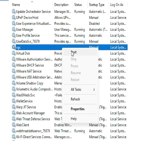Image resolution: width=148 pixels, height=141 pixels.
Task: Click gear icon of Warp JIT Service
Action: [x=14, y=107]
